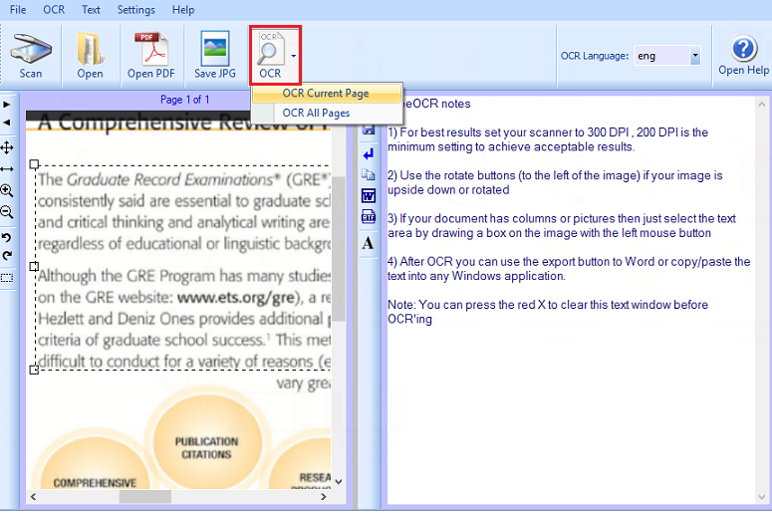Click image pane scroll-down arrow
This screenshot has width=772, height=513.
339,481
